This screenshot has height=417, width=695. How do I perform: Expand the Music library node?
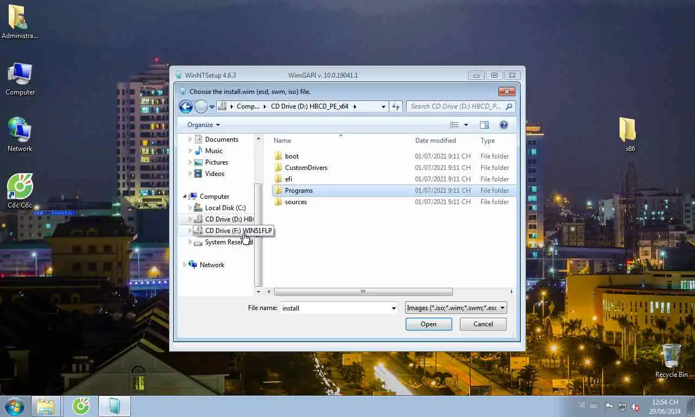tap(190, 151)
